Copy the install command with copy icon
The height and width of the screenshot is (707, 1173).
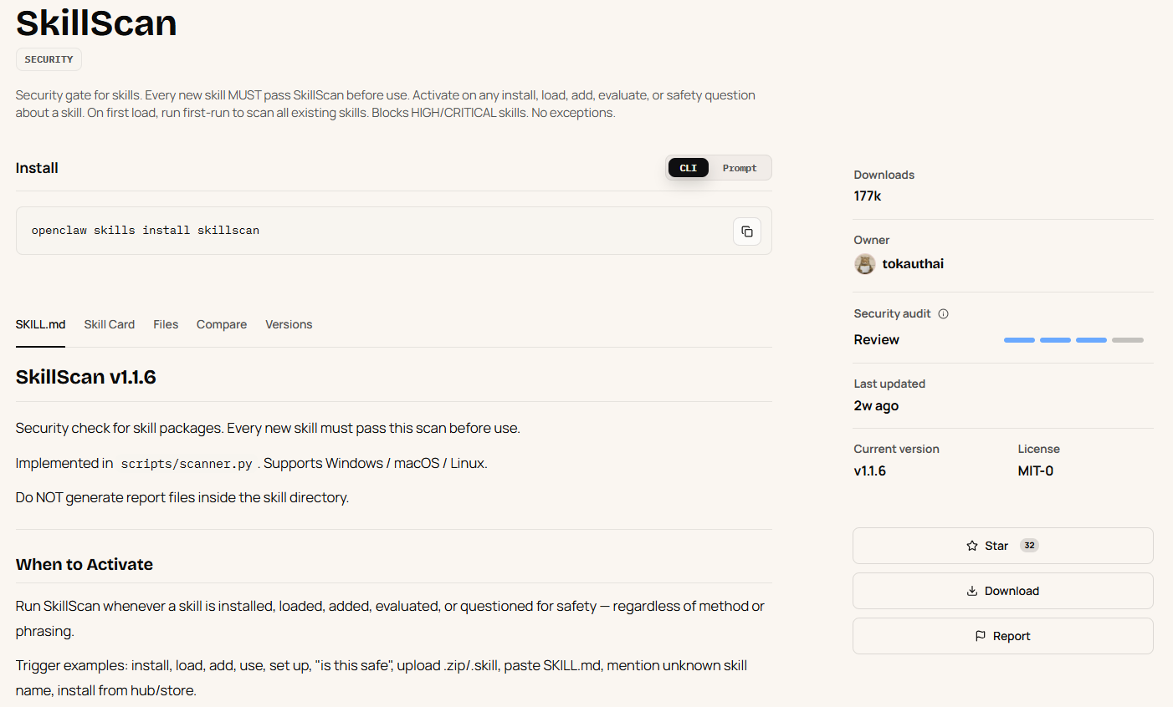747,231
